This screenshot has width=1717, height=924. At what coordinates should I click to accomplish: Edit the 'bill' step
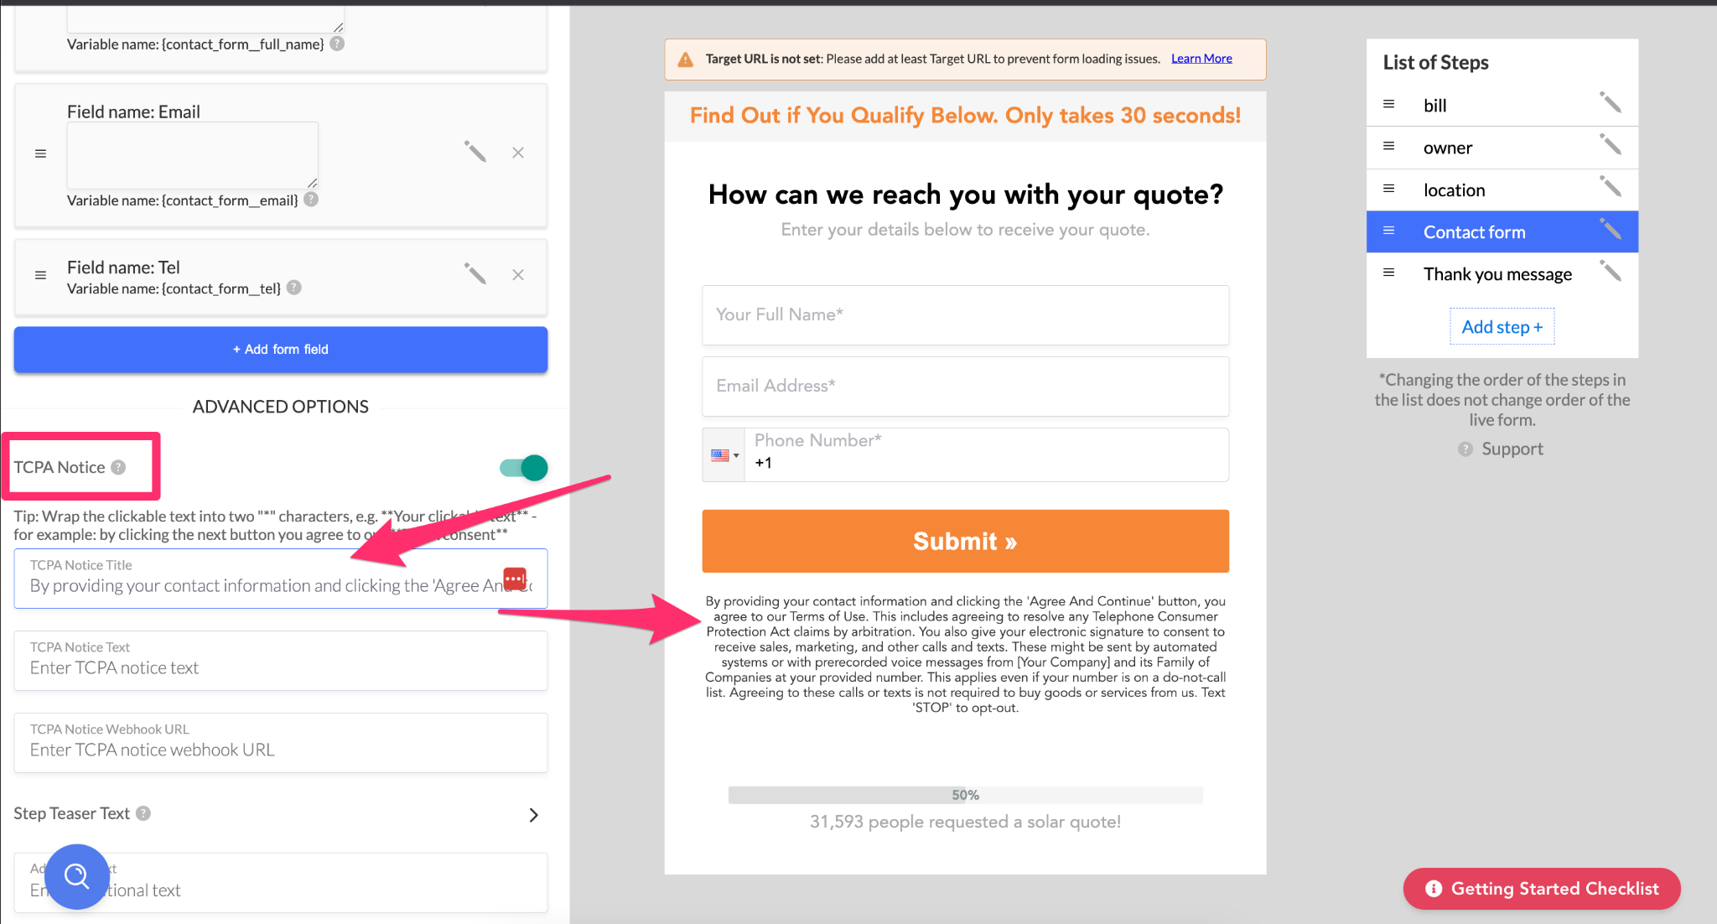pyautogui.click(x=1610, y=102)
